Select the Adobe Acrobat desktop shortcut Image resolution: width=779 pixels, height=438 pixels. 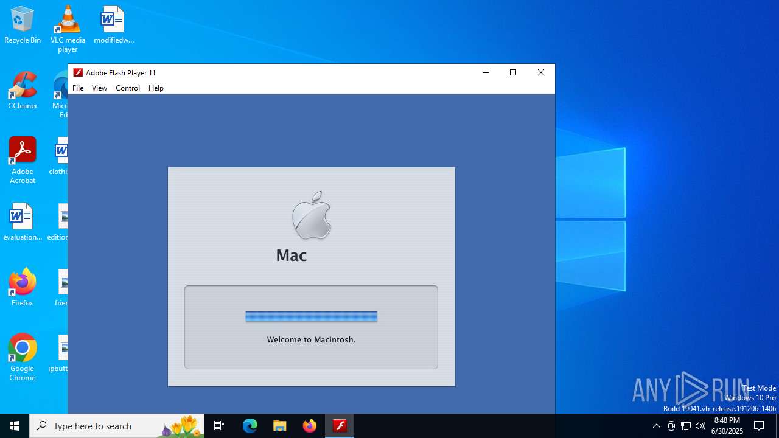click(x=23, y=161)
